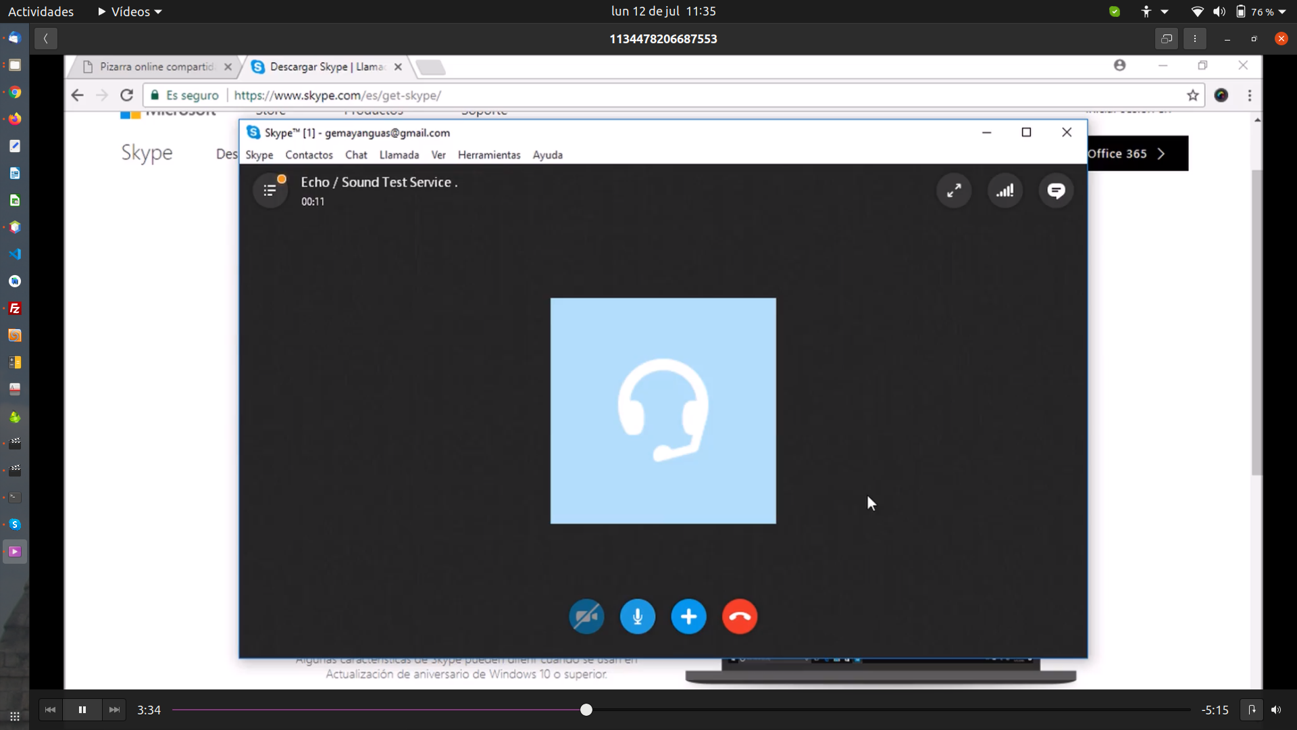Open Chrome user profile icon

pyautogui.click(x=1120, y=66)
